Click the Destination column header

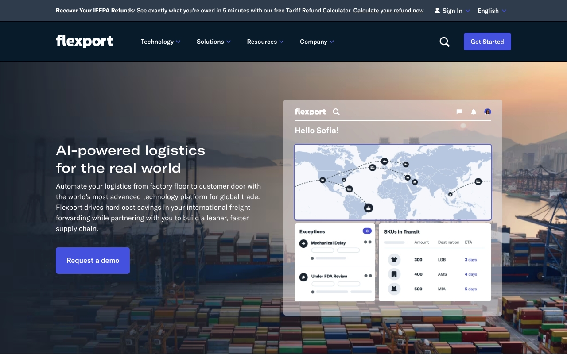coord(449,242)
